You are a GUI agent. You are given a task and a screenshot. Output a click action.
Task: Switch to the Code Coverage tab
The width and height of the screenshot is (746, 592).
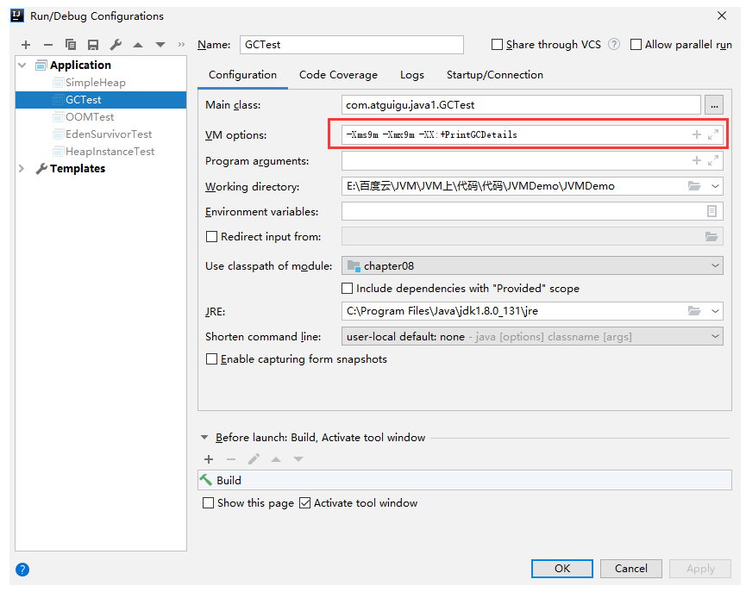point(338,75)
